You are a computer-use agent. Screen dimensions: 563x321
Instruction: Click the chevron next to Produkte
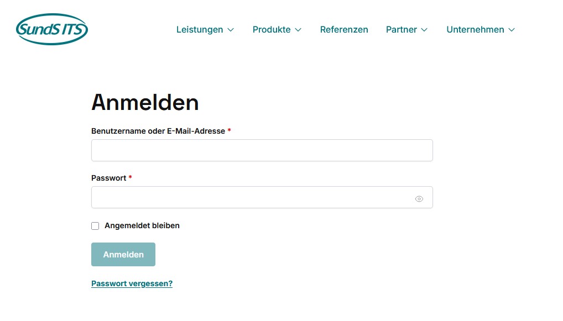(299, 30)
